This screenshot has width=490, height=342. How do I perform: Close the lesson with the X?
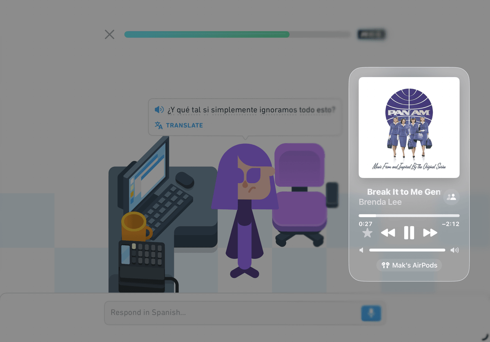109,34
